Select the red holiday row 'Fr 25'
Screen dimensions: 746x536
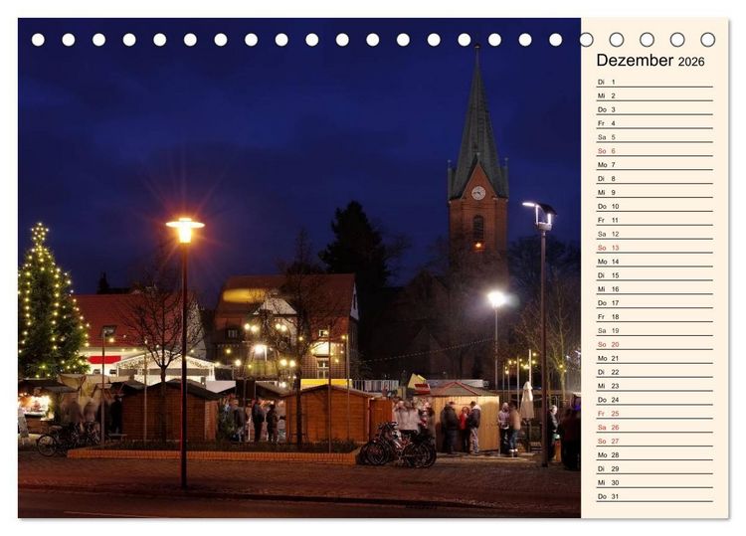[x=654, y=413]
